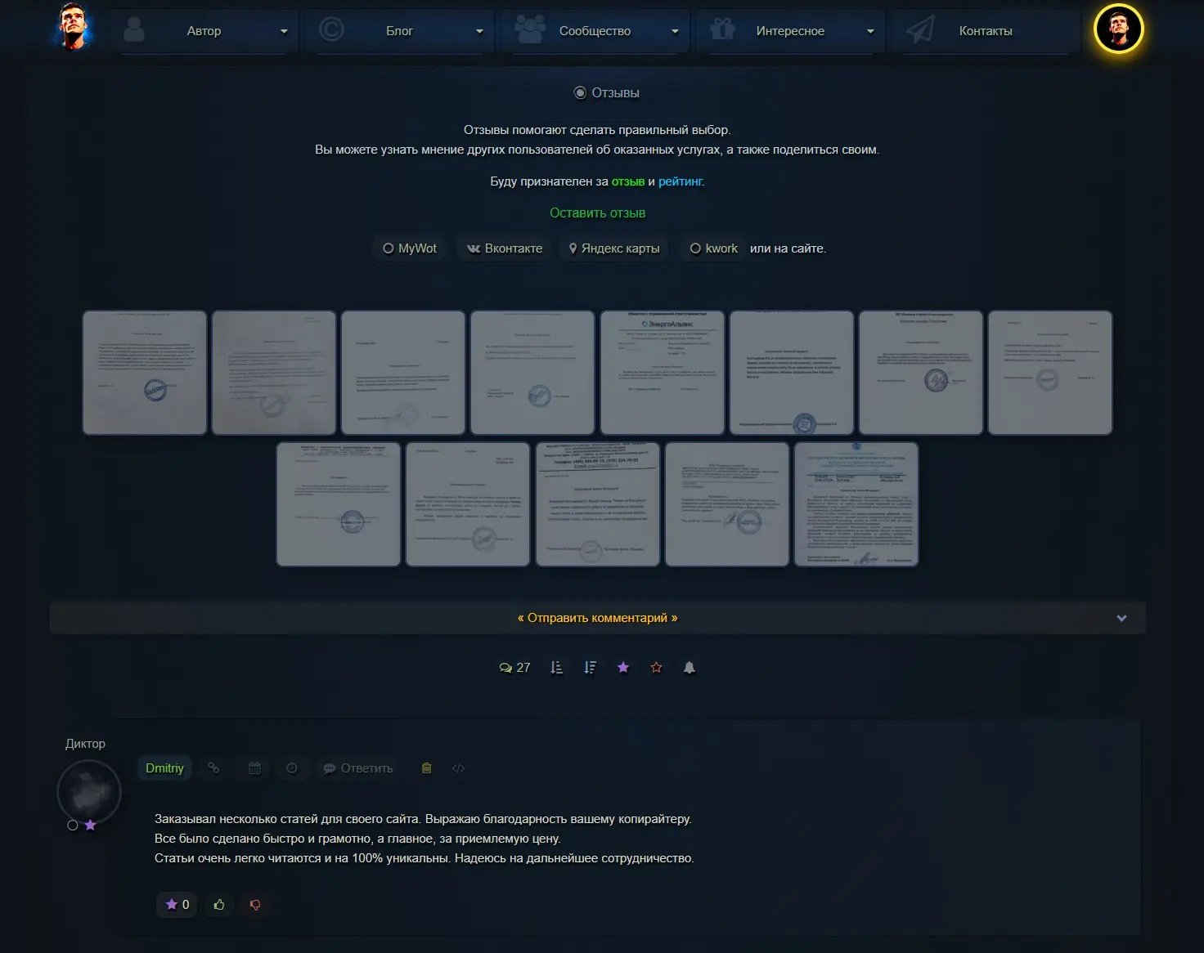Open the ЭнергоАльянс letter thumbnail

pos(663,373)
